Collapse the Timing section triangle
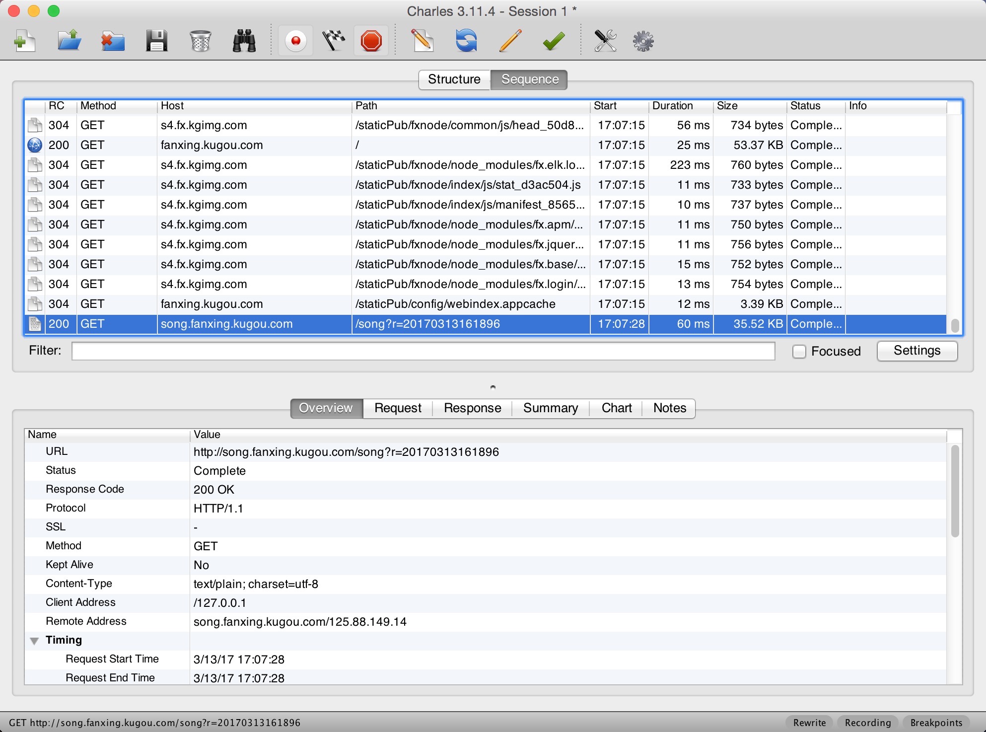The width and height of the screenshot is (986, 732). (34, 641)
